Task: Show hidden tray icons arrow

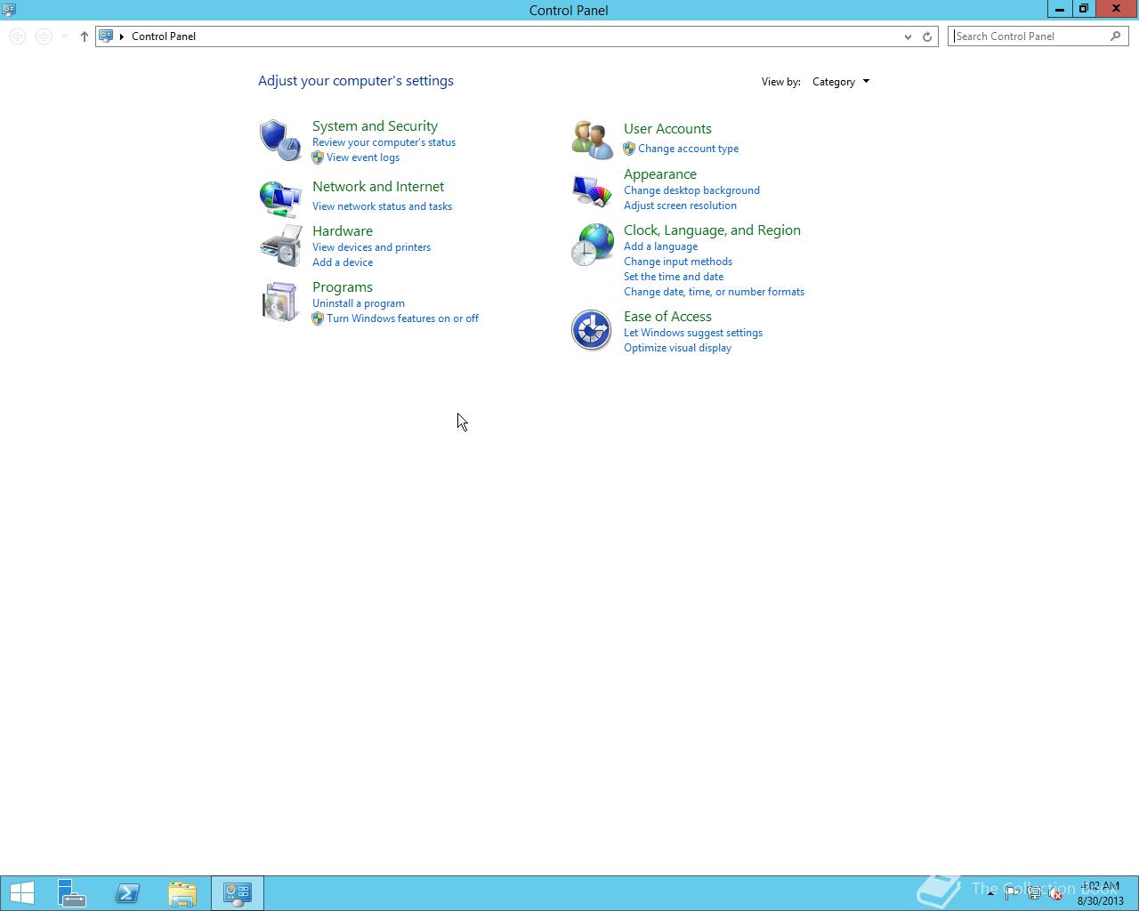Action: tap(990, 893)
